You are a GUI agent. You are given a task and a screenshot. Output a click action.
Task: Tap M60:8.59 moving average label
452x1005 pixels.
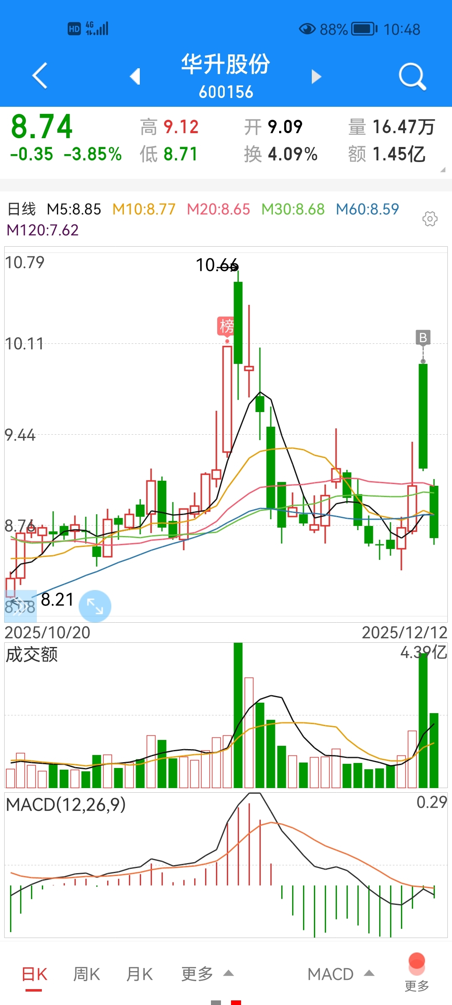(x=367, y=209)
